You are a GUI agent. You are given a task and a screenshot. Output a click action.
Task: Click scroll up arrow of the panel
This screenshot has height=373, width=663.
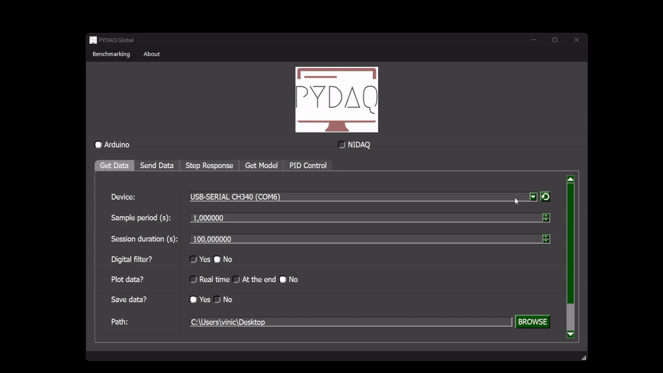570,179
